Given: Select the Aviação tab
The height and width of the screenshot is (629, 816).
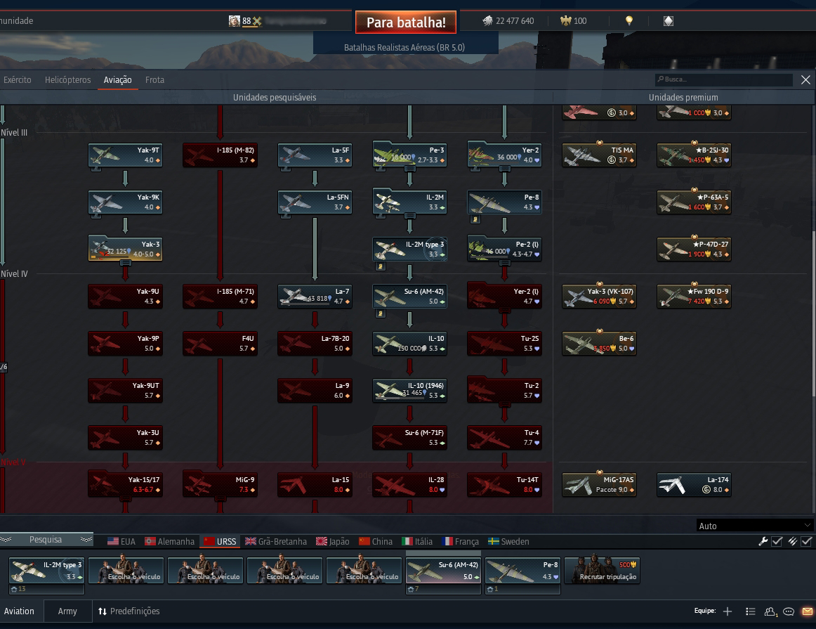Looking at the screenshot, I should point(117,79).
